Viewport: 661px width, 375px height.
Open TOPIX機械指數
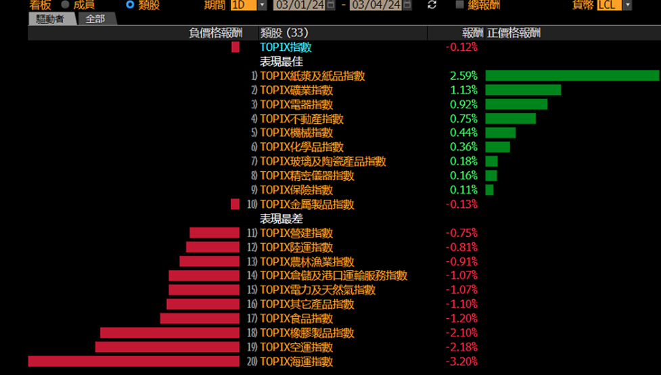pos(296,133)
